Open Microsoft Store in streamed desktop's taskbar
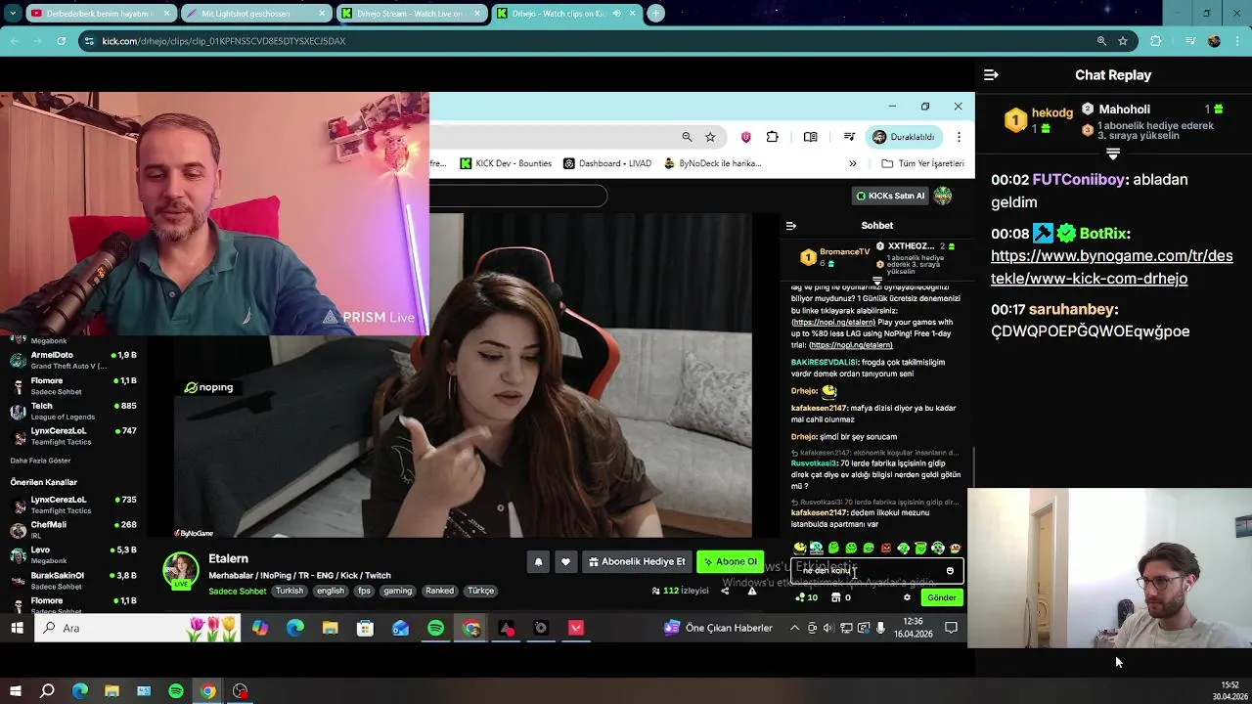Image resolution: width=1252 pixels, height=704 pixels. point(365,628)
